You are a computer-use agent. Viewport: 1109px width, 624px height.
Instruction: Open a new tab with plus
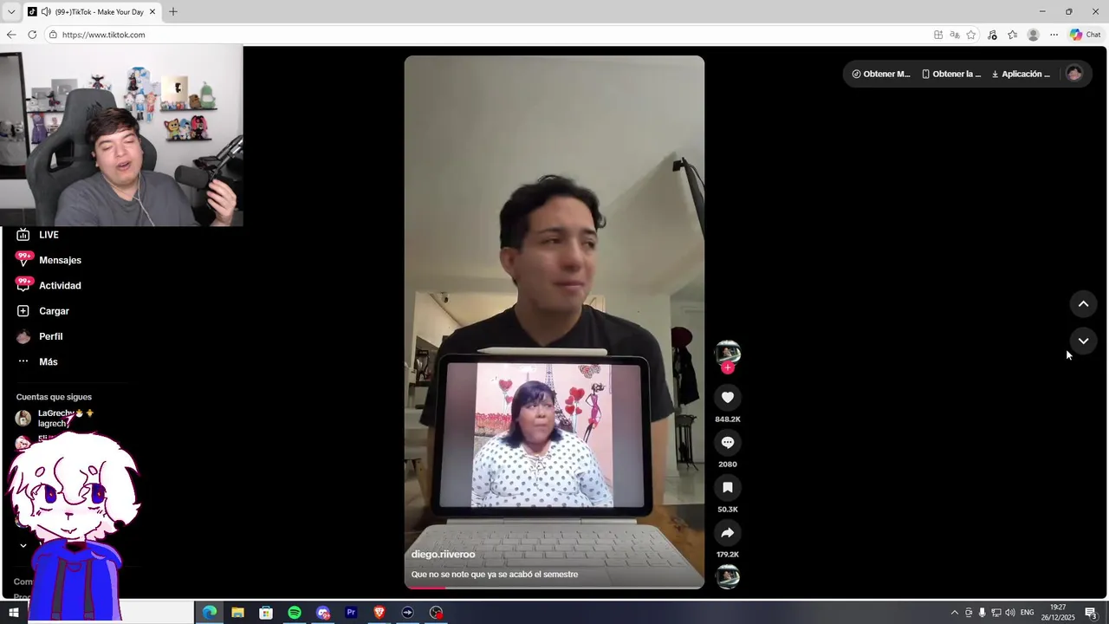point(173,12)
